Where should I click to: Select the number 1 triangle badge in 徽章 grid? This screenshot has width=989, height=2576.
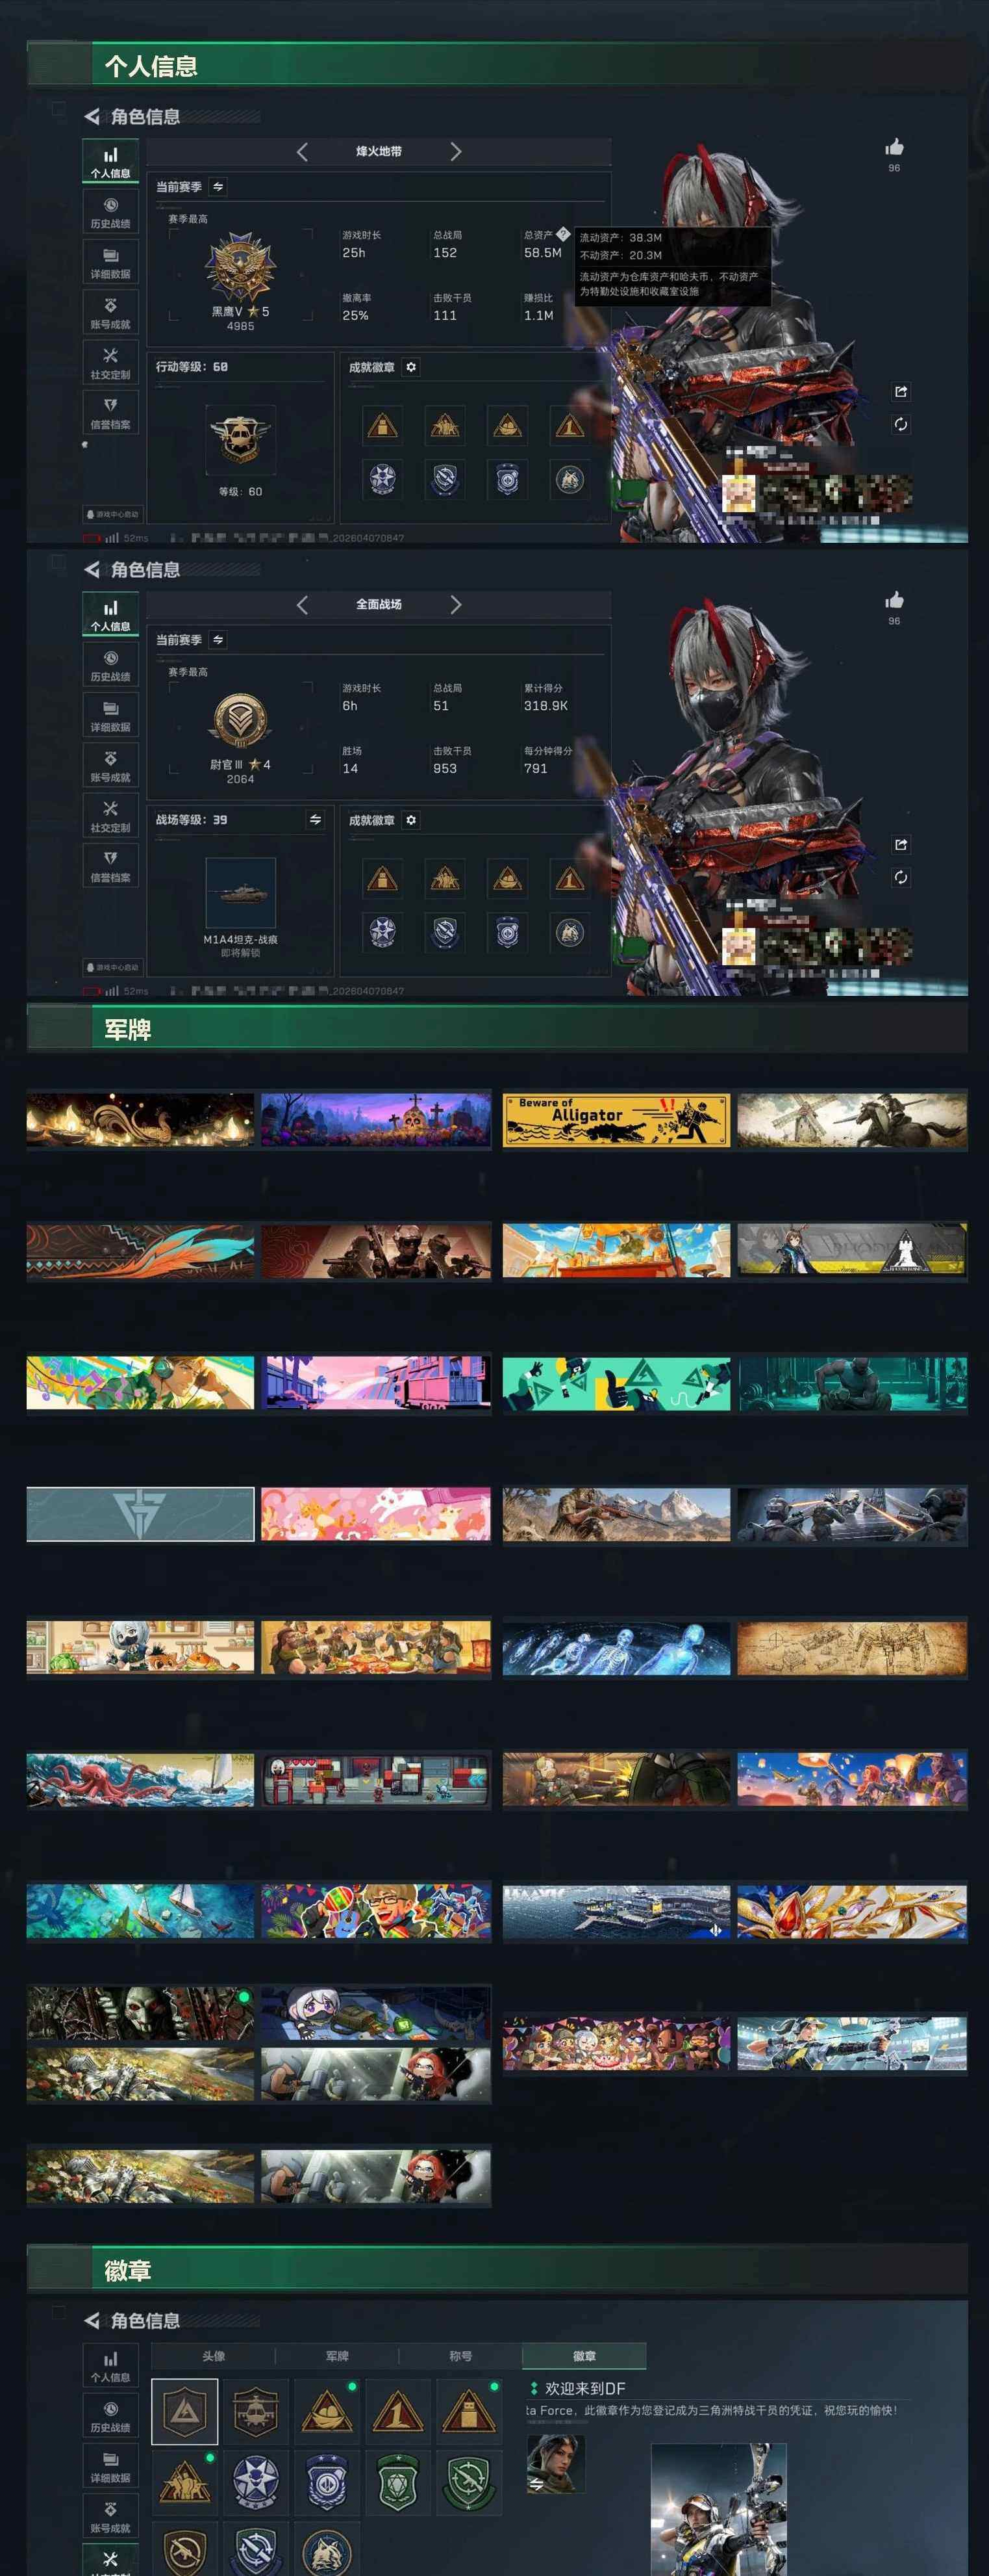397,2412
